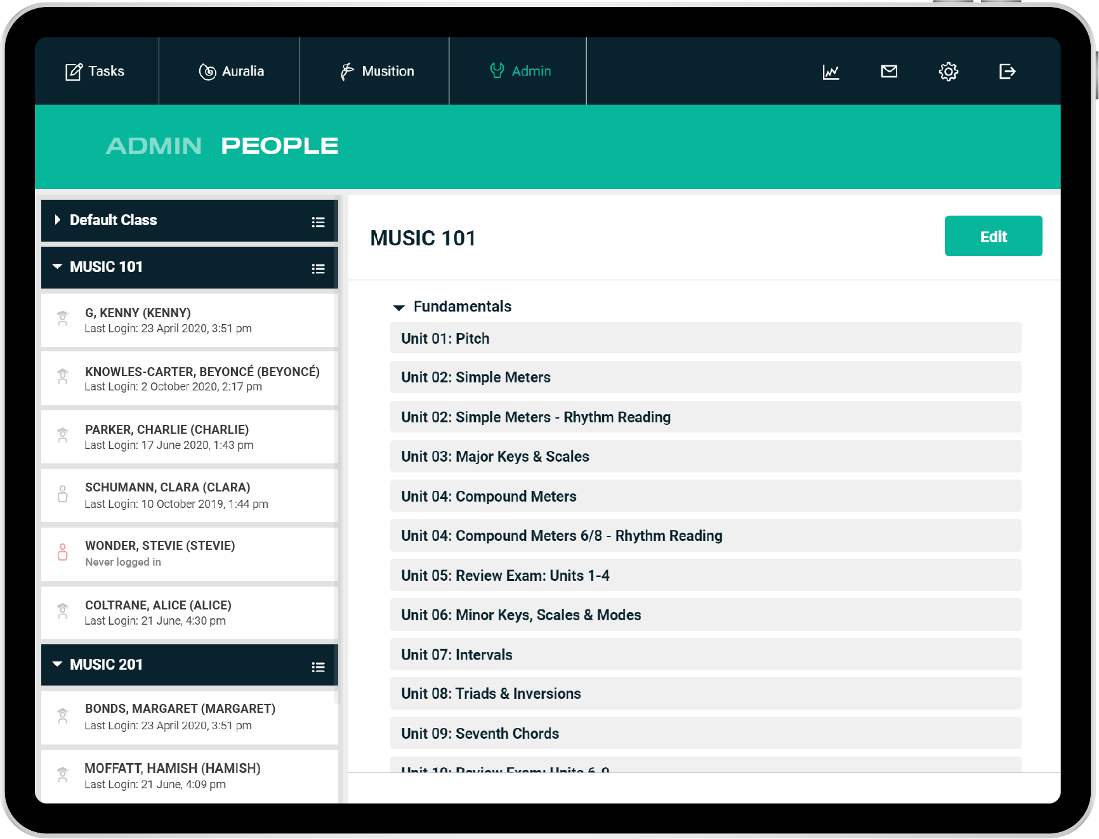Viewport: 1099px width, 839px height.
Task: Click the logout icon
Action: [1007, 72]
